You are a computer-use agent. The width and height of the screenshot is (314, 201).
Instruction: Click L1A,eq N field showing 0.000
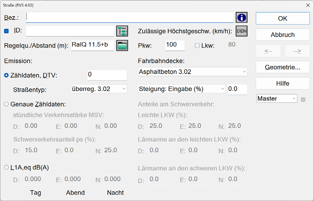pos(115,179)
